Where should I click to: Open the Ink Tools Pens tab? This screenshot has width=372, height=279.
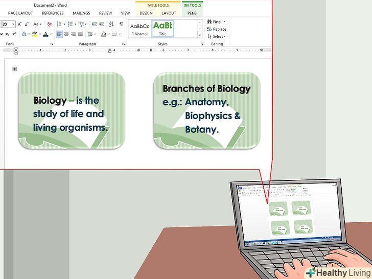tap(192, 13)
